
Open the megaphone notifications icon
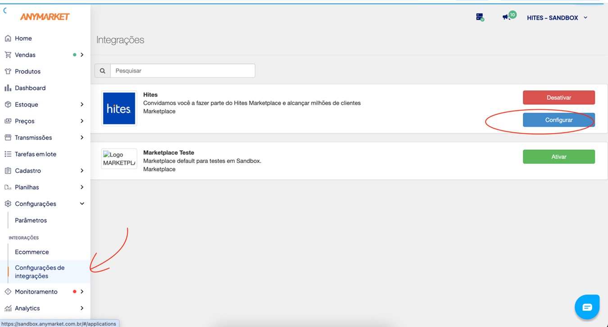point(506,17)
